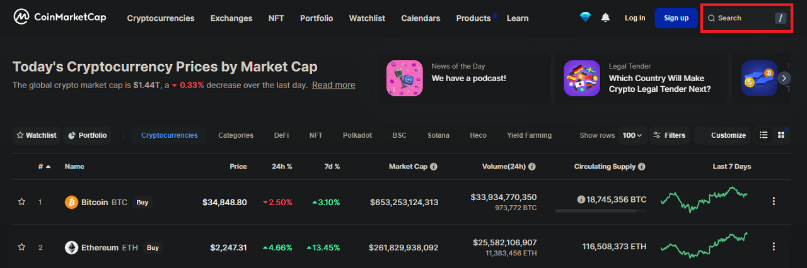Open 'We have a podcast!' headline
This screenshot has height=268, width=807.
[x=468, y=78]
